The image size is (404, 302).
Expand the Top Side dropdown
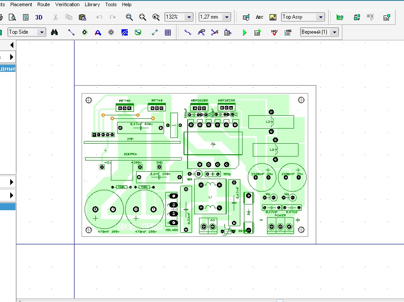coord(42,32)
